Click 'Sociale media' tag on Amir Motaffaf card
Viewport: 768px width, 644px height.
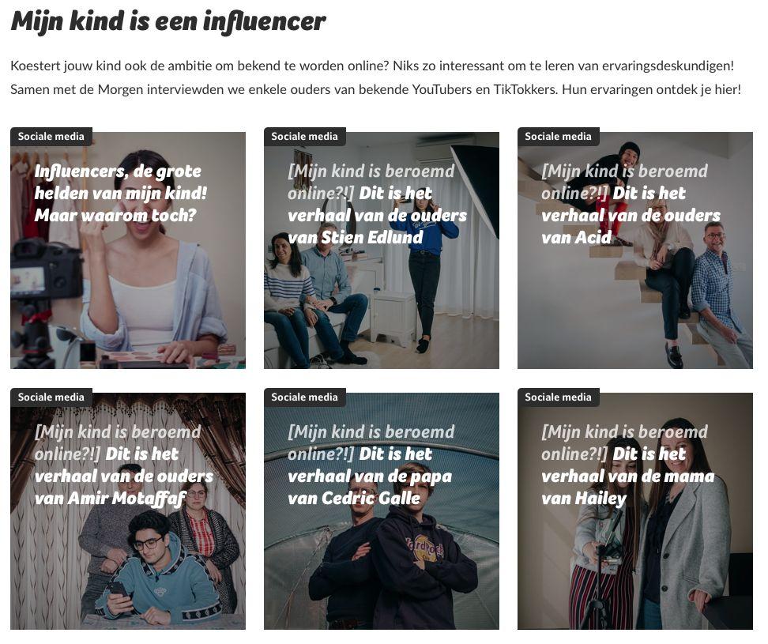click(51, 397)
